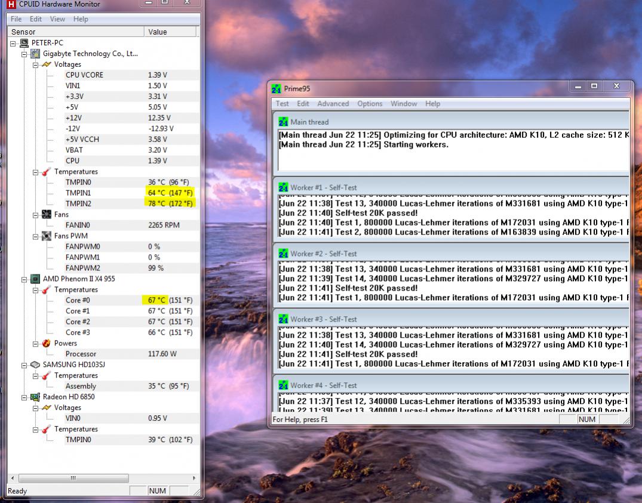Click the Worker #4 Self-Test window icon
The image size is (642, 503).
[283, 385]
